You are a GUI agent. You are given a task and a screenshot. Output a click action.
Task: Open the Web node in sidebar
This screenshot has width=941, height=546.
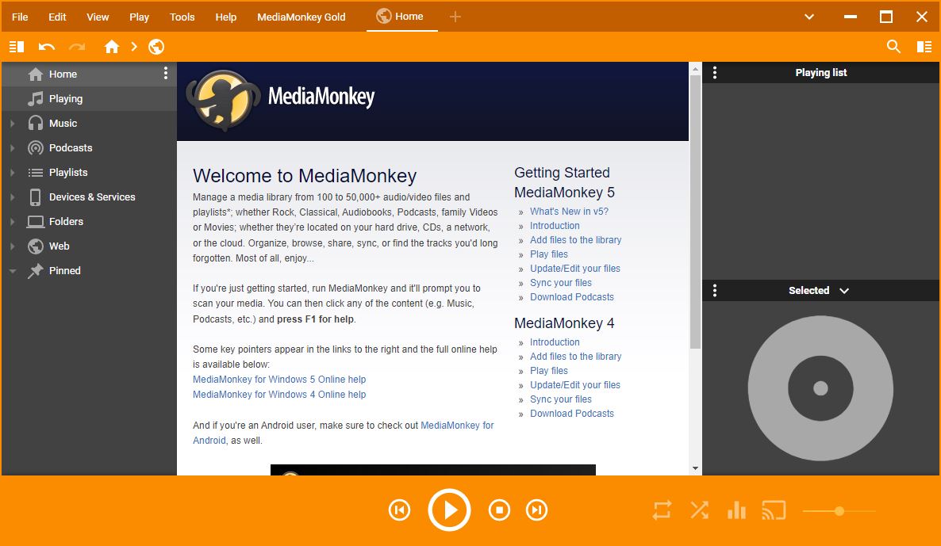point(90,246)
